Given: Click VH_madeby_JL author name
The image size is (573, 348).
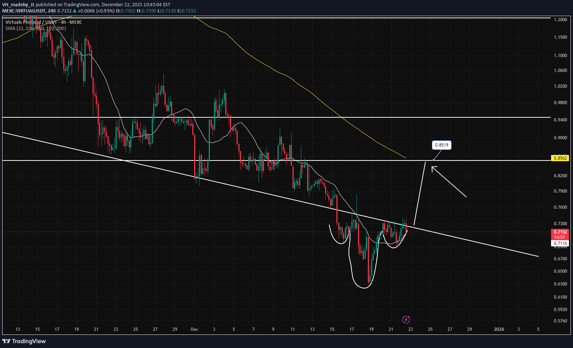Looking at the screenshot, I should (18, 5).
